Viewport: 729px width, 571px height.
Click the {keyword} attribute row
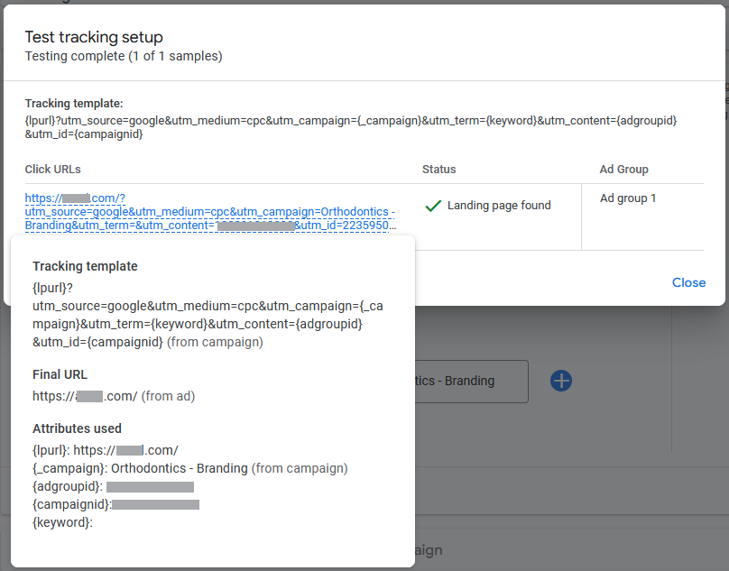(63, 522)
